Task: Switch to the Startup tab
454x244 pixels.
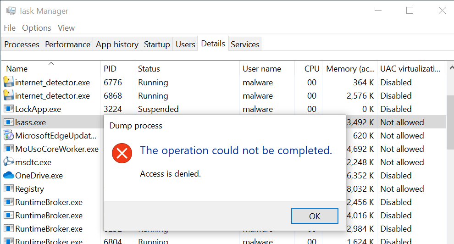Action: [157, 44]
